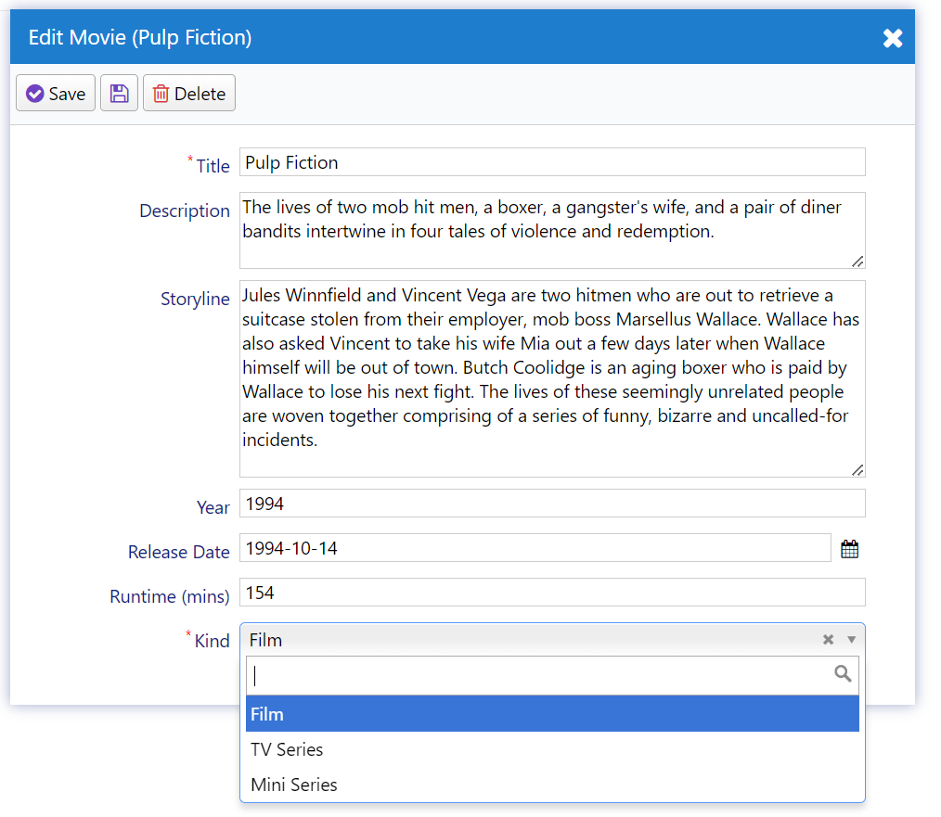Click the floppy disk apply changes icon
Viewport: 941px width, 817px height.
click(119, 93)
